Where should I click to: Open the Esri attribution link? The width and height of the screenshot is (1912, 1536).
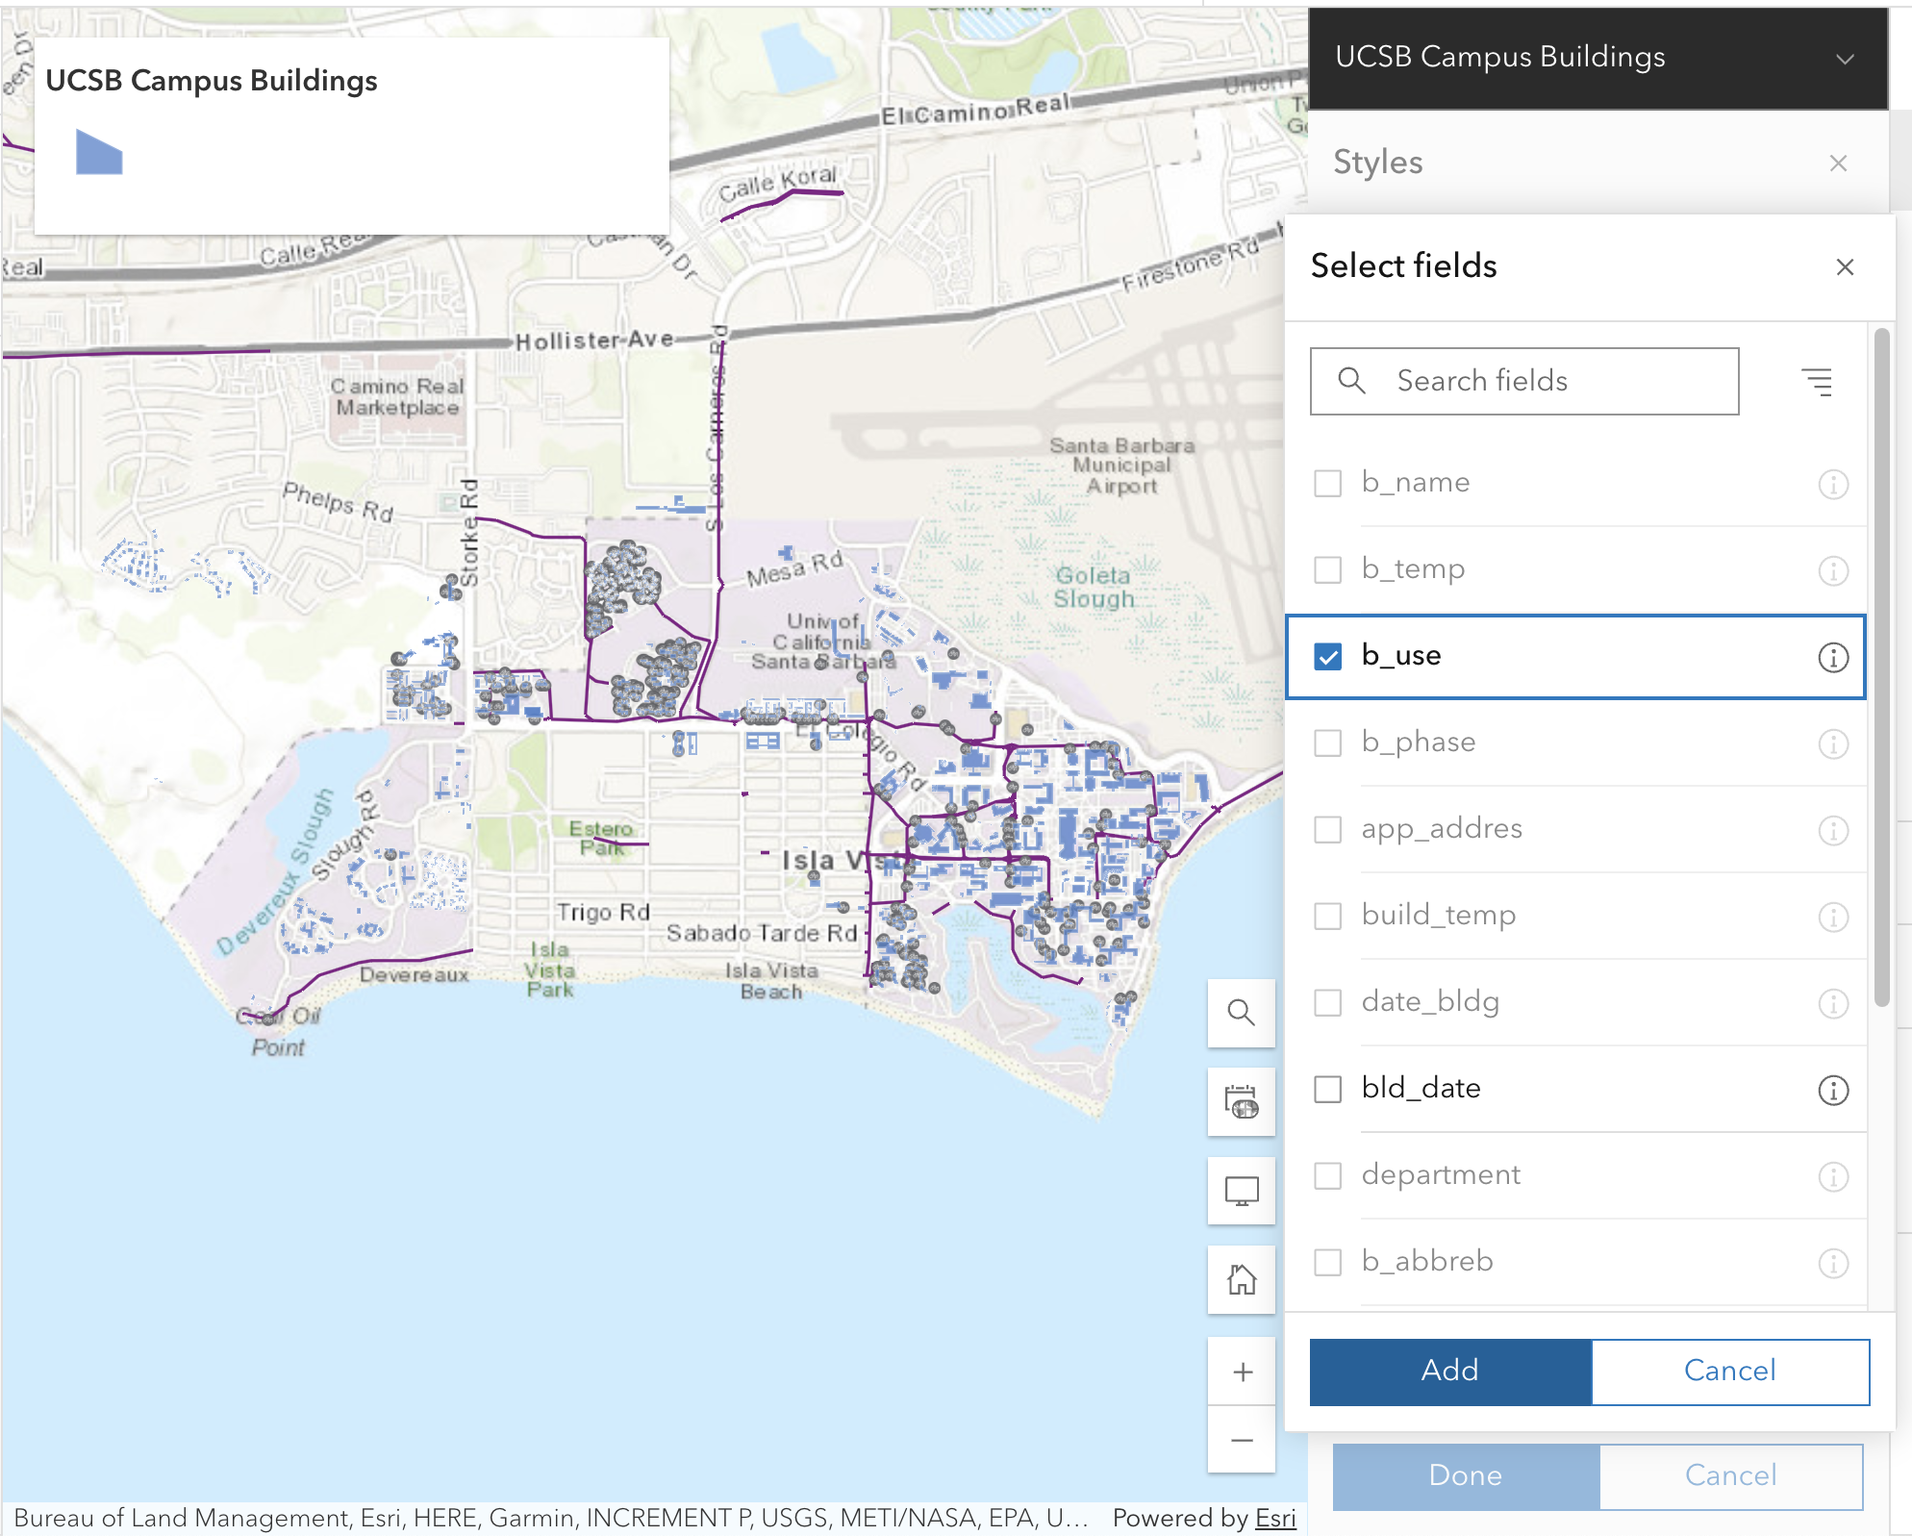1275,1518
